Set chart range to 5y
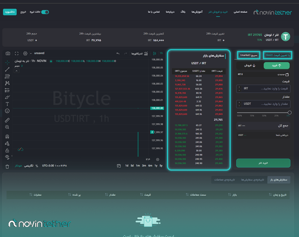 [161, 166]
